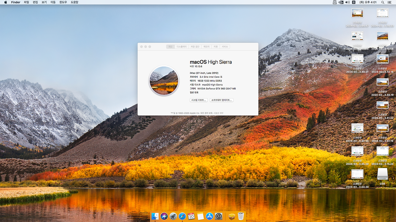Select screenshot file 2024-02...3.44.47

pyautogui.click(x=357, y=18)
